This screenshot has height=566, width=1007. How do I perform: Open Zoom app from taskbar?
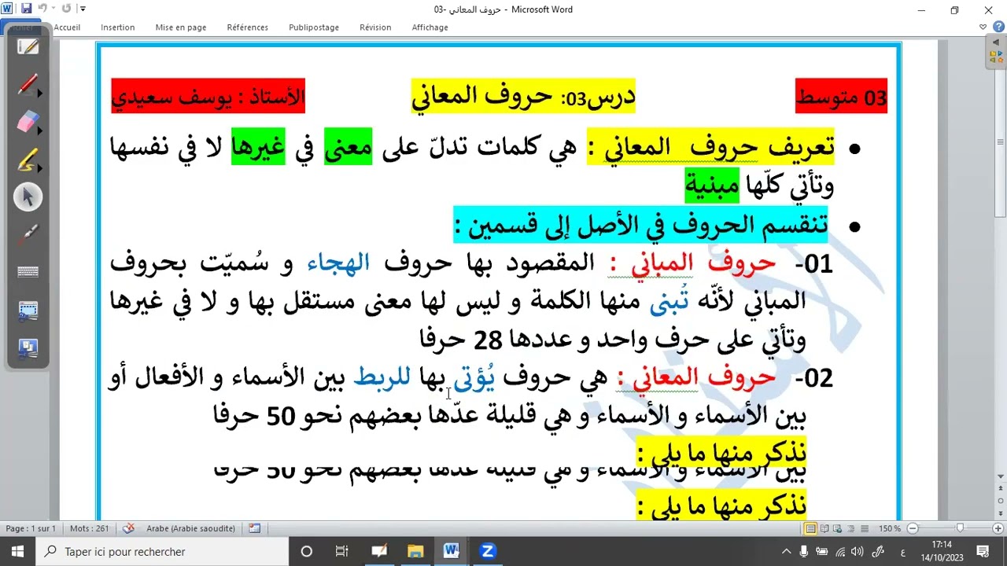tap(488, 552)
